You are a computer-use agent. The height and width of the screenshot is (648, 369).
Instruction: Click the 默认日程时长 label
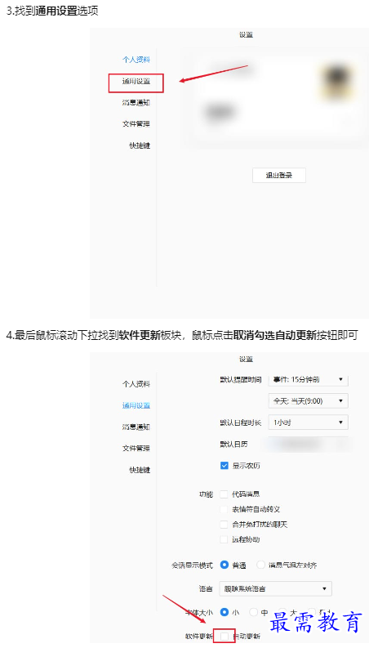241,422
